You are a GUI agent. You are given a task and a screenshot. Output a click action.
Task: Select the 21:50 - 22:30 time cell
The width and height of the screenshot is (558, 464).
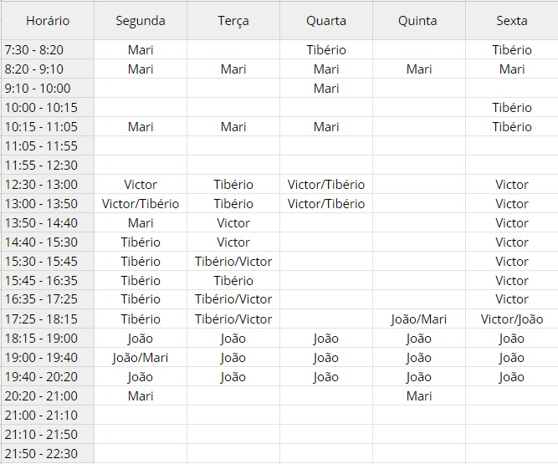pyautogui.click(x=48, y=454)
